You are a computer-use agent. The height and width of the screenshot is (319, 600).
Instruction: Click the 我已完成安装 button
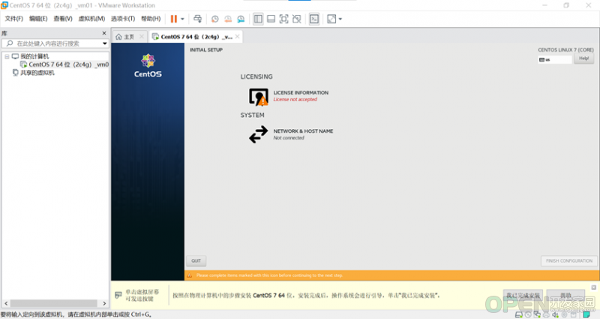523,296
